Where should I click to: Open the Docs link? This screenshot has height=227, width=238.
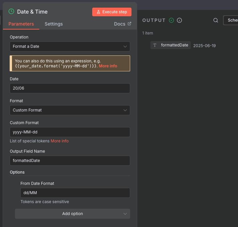(x=119, y=24)
